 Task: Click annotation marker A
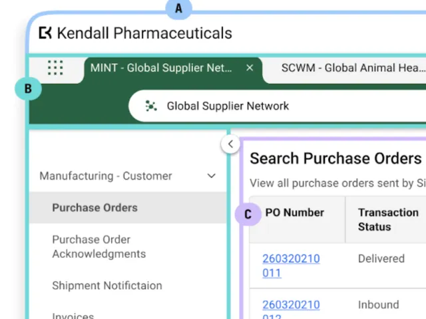178,9
